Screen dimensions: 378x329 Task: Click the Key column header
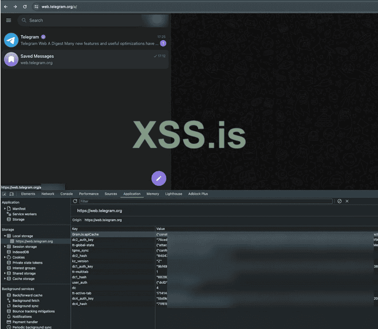tap(113, 229)
